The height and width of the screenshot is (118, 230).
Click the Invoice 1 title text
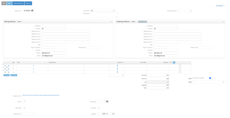[x=220, y=6]
